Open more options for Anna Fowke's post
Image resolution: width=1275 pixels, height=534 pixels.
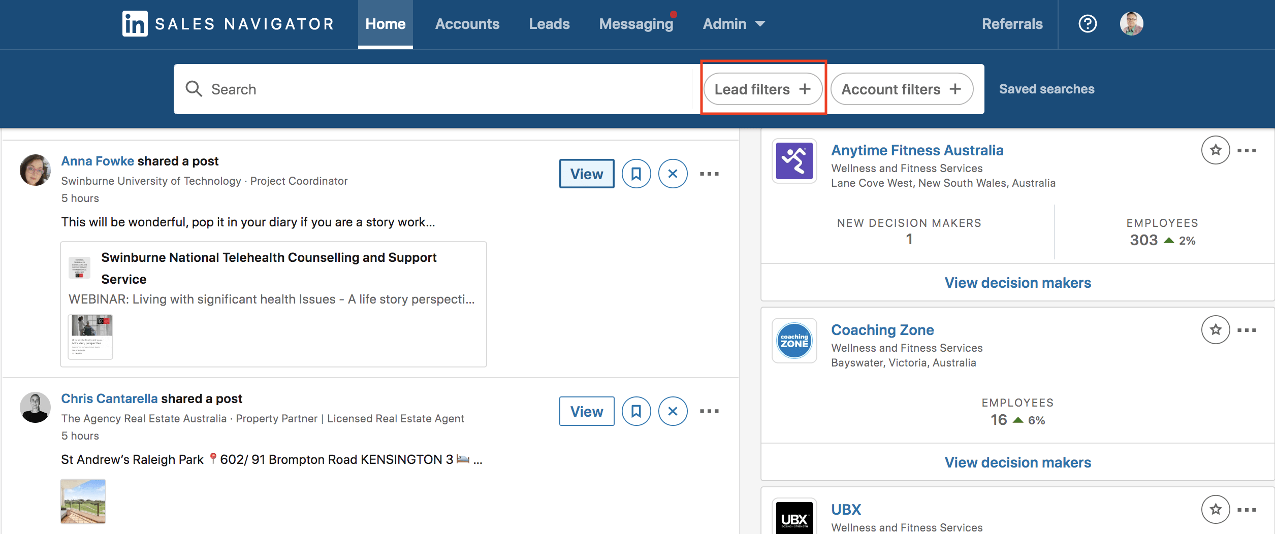709,174
